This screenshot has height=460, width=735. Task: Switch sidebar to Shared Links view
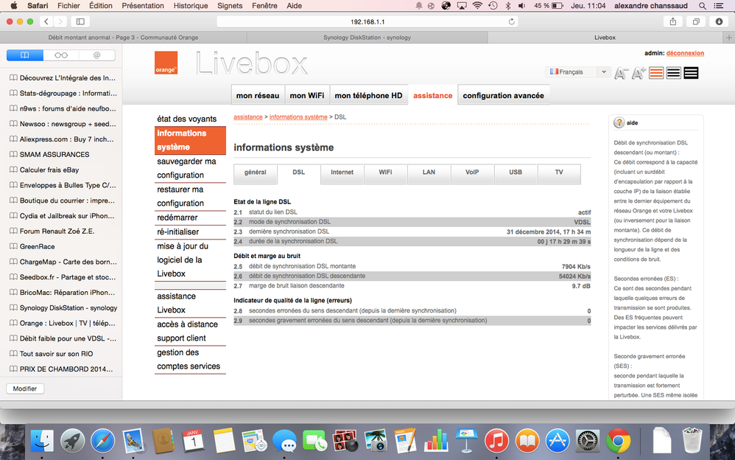pyautogui.click(x=96, y=55)
